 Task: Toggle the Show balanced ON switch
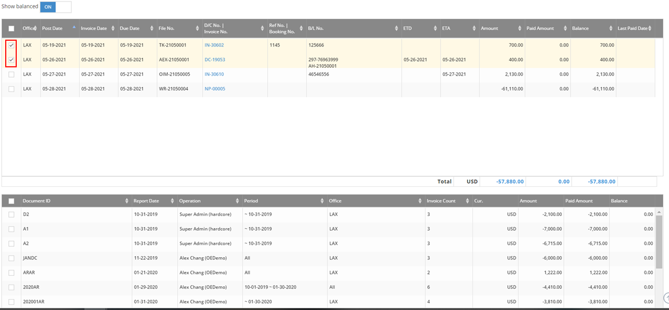pos(55,7)
